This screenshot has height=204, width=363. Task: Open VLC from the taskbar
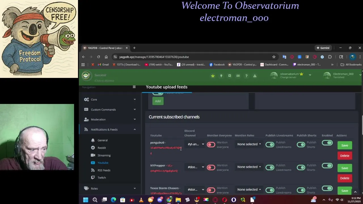point(141,200)
